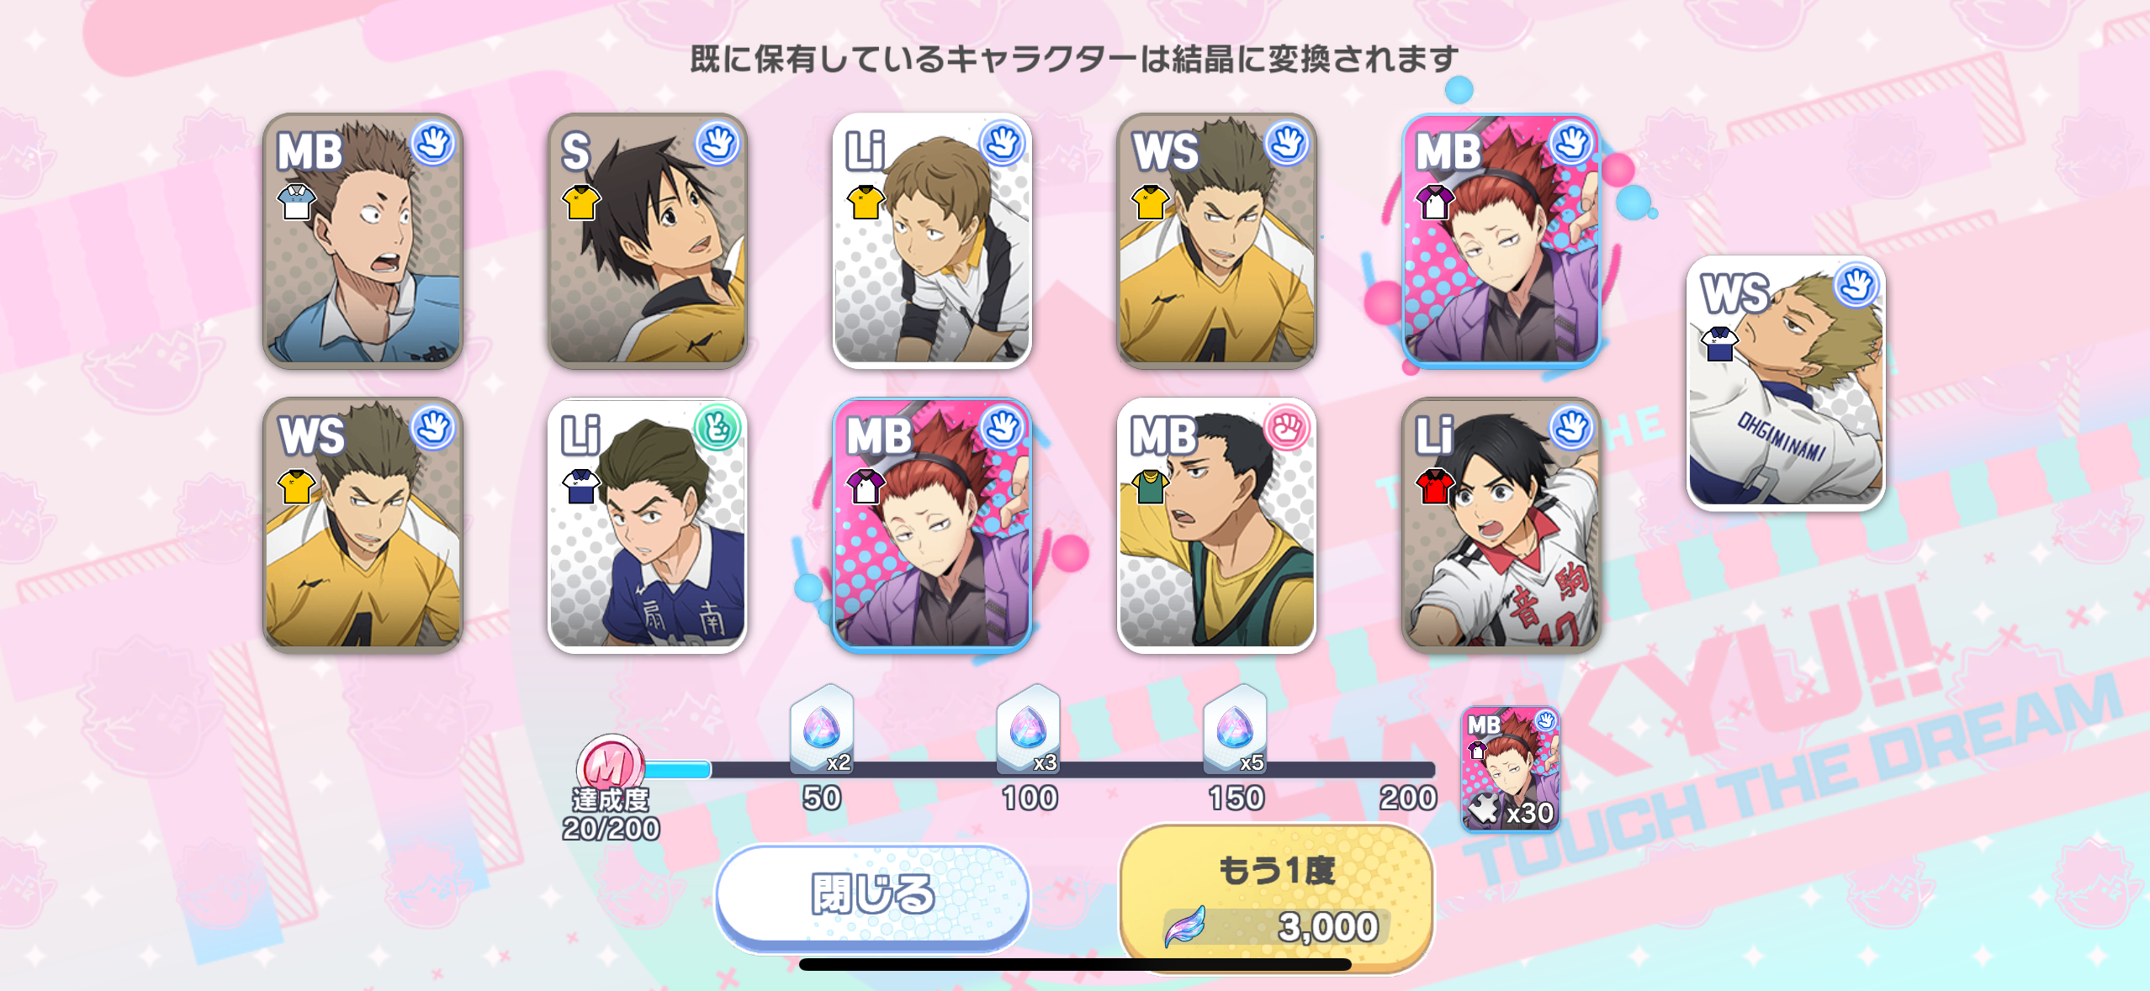Tap the green scissors icon on Li card

coord(717,428)
